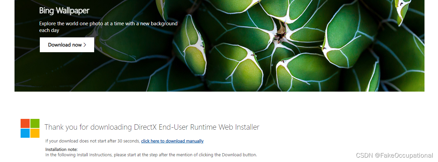
Task: Click the word DirectX in the heading
Action: (x=145, y=127)
